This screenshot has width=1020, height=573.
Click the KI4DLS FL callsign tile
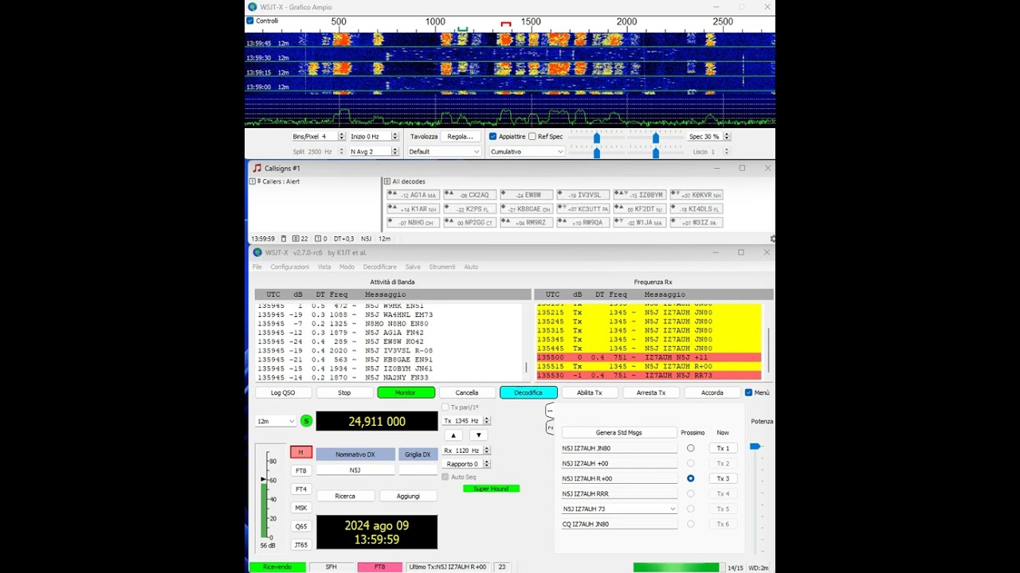click(696, 209)
